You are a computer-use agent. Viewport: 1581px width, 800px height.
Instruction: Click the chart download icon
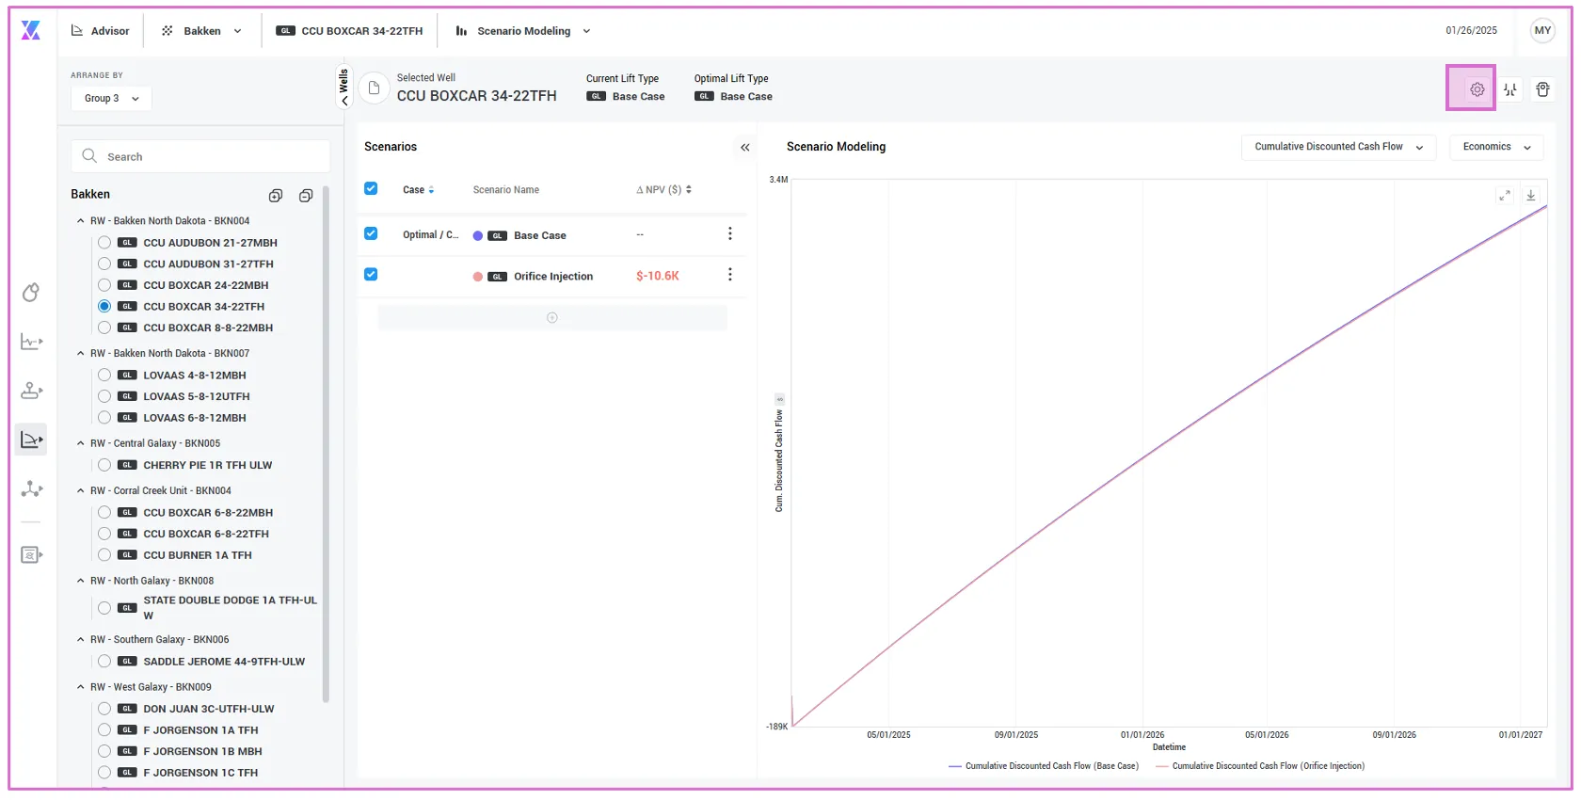(1531, 196)
